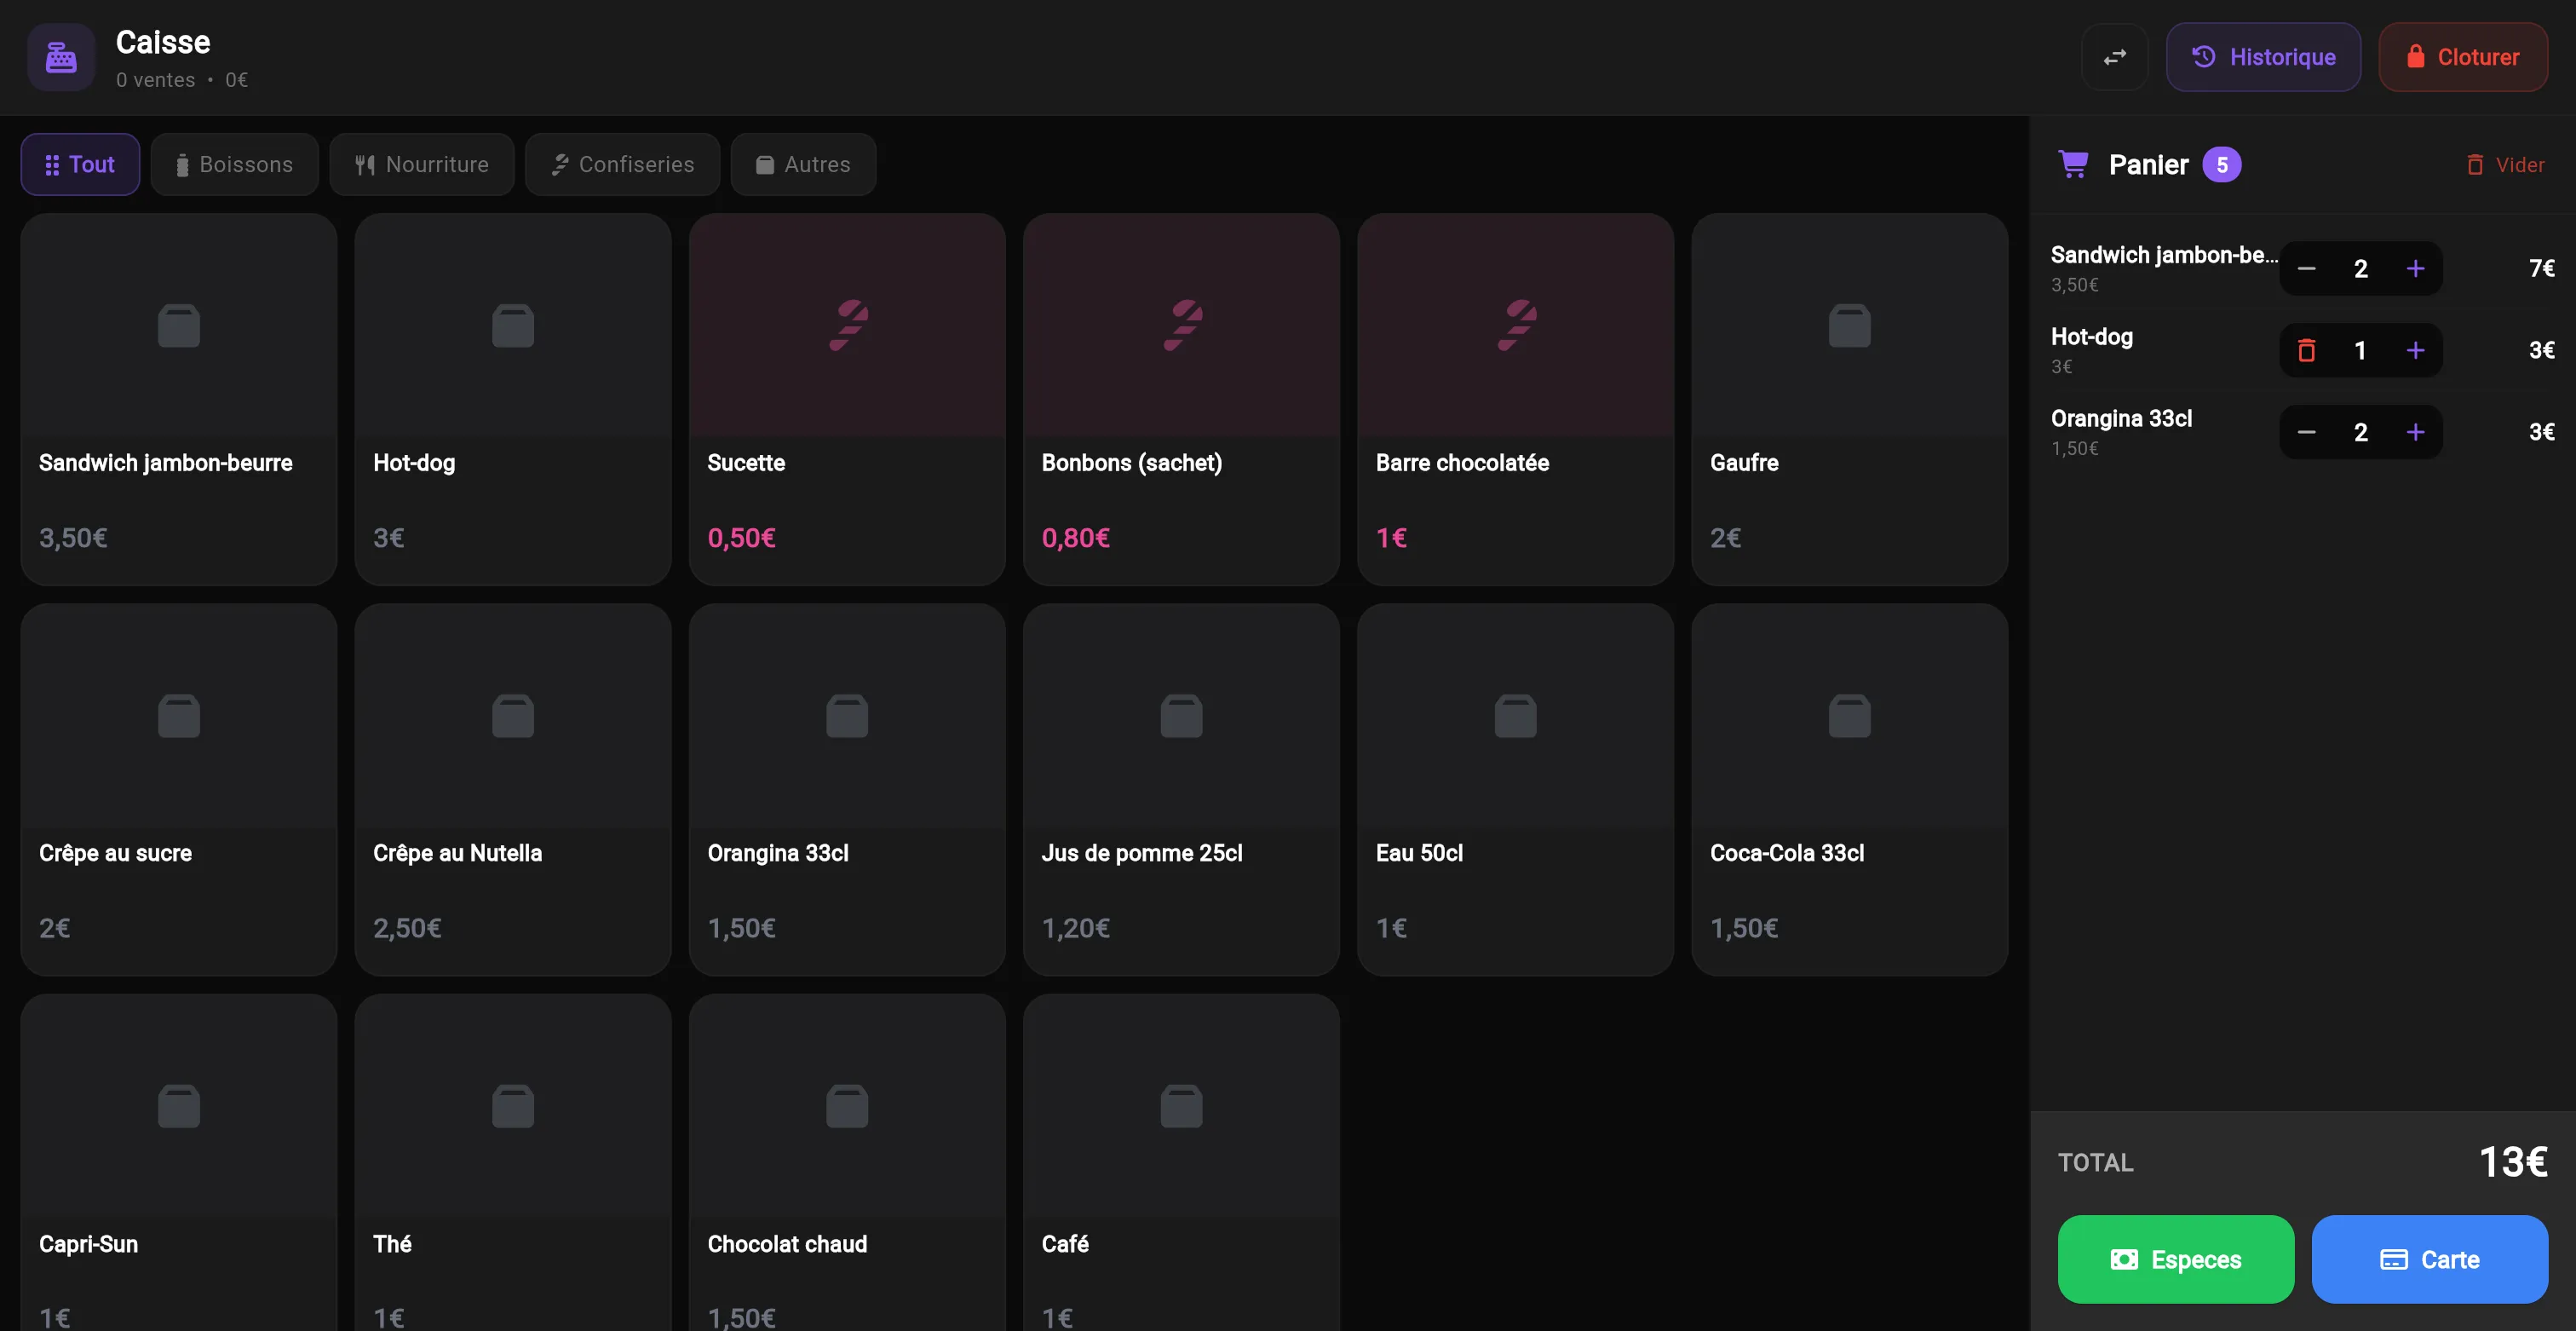The height and width of the screenshot is (1331, 2576).
Task: Show the Autres category
Action: coord(803,164)
